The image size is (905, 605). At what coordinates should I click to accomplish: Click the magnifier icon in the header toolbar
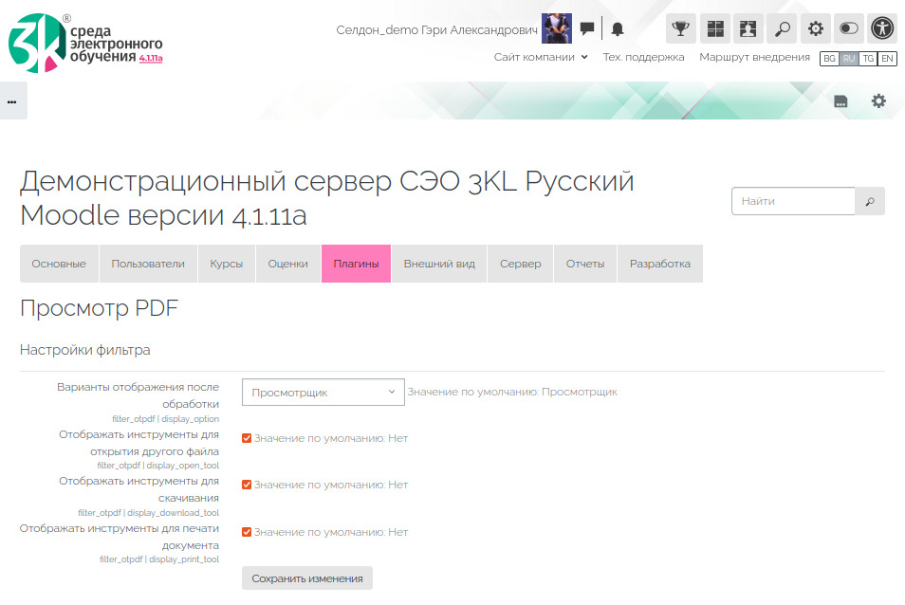click(x=782, y=28)
